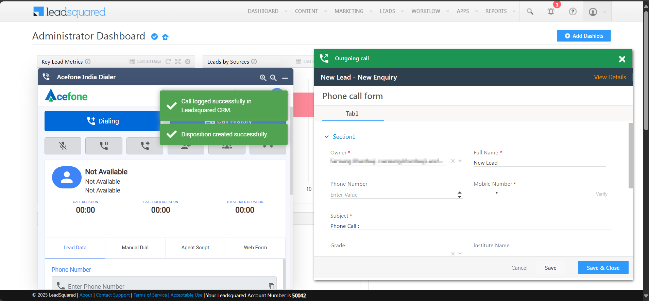This screenshot has height=301, width=649.
Task: Select the Manual Dial tab
Action: point(135,248)
